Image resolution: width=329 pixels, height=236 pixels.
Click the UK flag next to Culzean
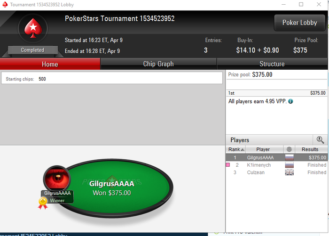pyautogui.click(x=290, y=172)
